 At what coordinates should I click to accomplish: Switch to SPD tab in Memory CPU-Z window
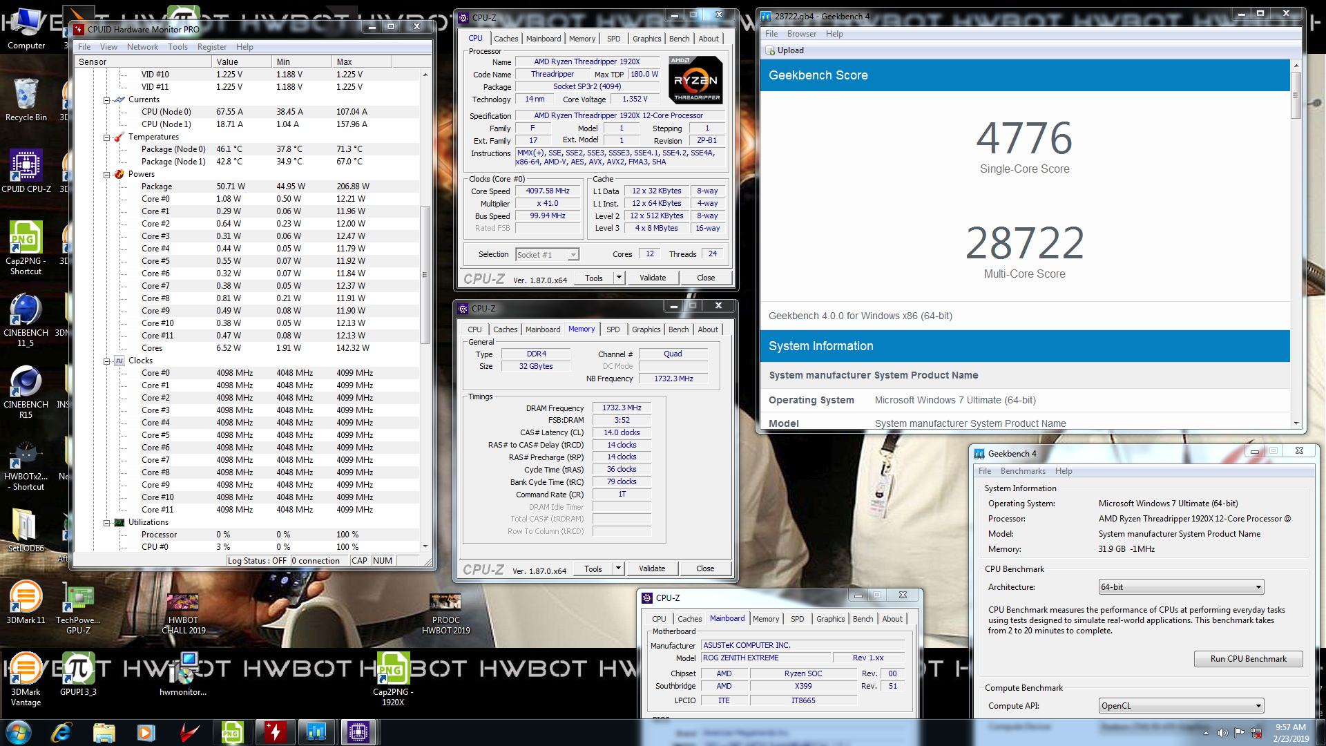click(613, 329)
